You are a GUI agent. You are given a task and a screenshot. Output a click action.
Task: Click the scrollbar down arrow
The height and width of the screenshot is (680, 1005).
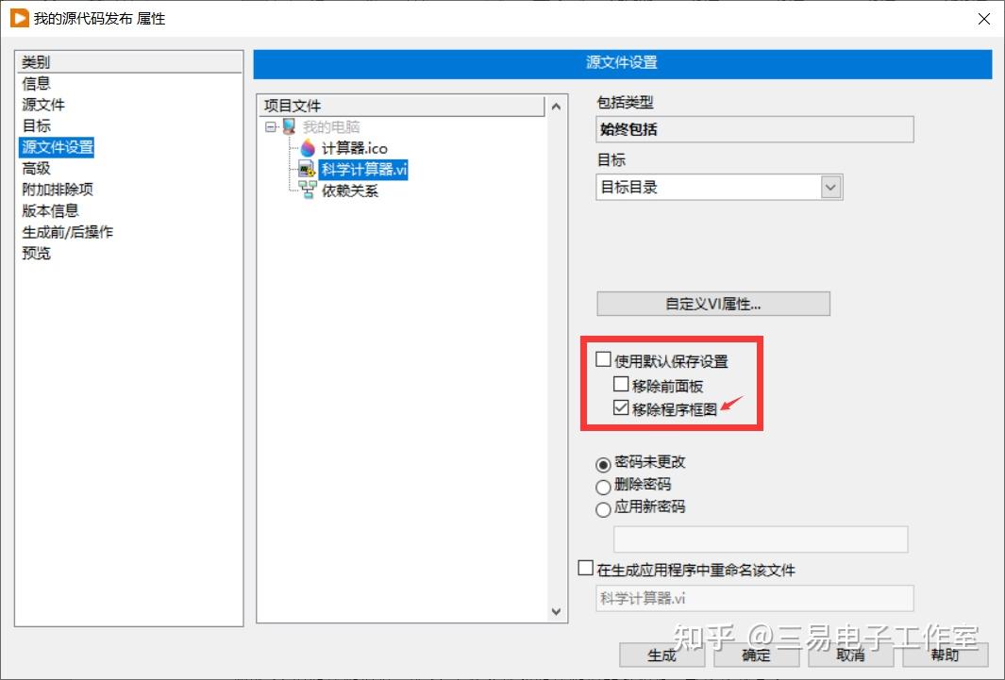point(557,611)
